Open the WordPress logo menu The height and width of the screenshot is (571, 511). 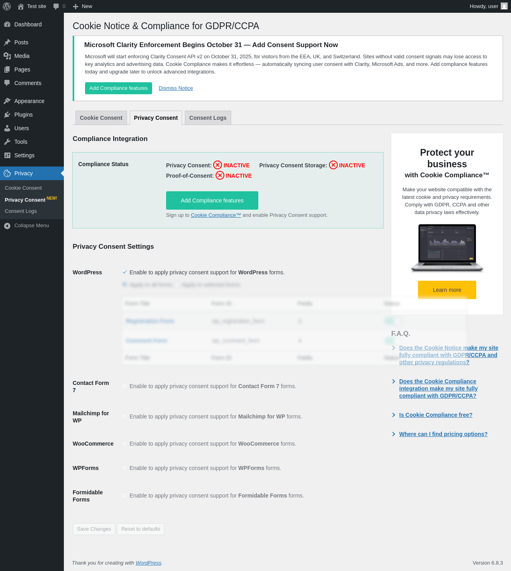tap(7, 6)
